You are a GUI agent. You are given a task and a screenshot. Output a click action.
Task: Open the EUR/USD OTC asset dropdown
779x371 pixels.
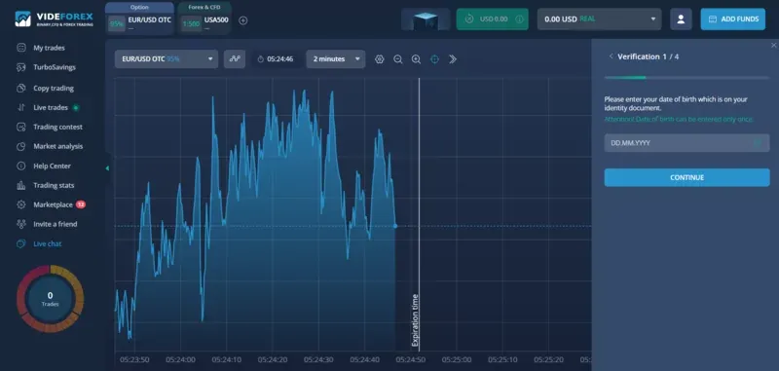click(x=167, y=59)
